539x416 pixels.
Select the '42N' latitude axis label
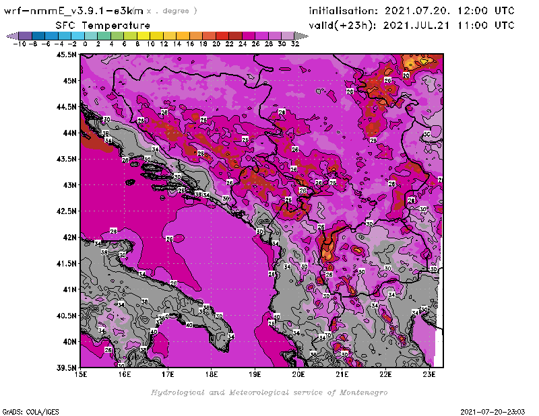(69, 238)
